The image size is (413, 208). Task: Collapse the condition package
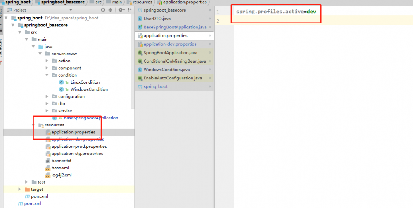[47, 75]
